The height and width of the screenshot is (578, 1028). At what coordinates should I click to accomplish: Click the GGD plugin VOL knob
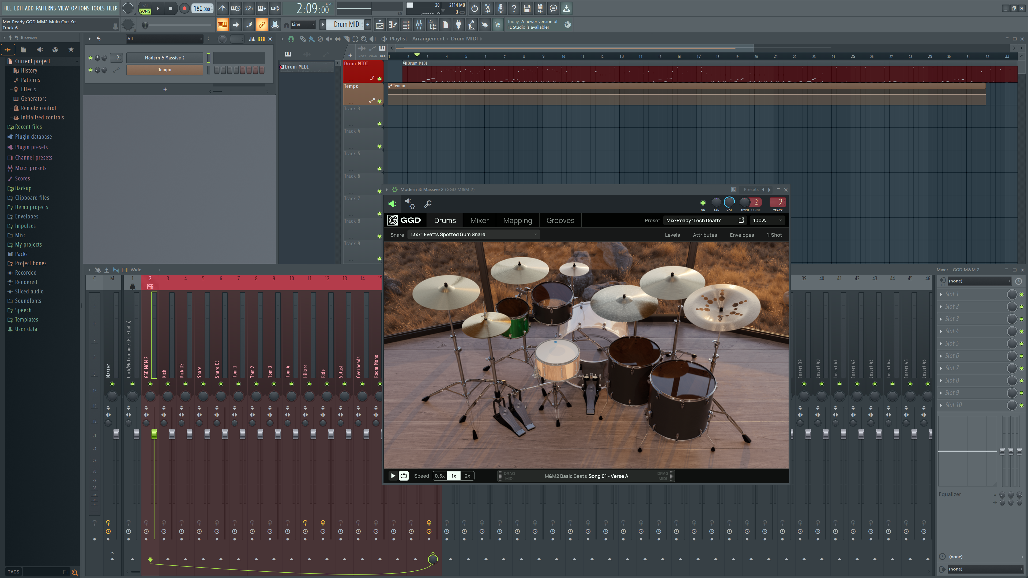click(x=729, y=202)
